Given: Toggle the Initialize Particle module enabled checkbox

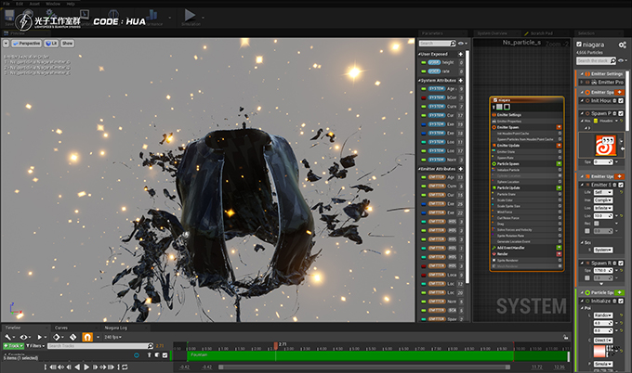Looking at the screenshot, I should (x=621, y=301).
